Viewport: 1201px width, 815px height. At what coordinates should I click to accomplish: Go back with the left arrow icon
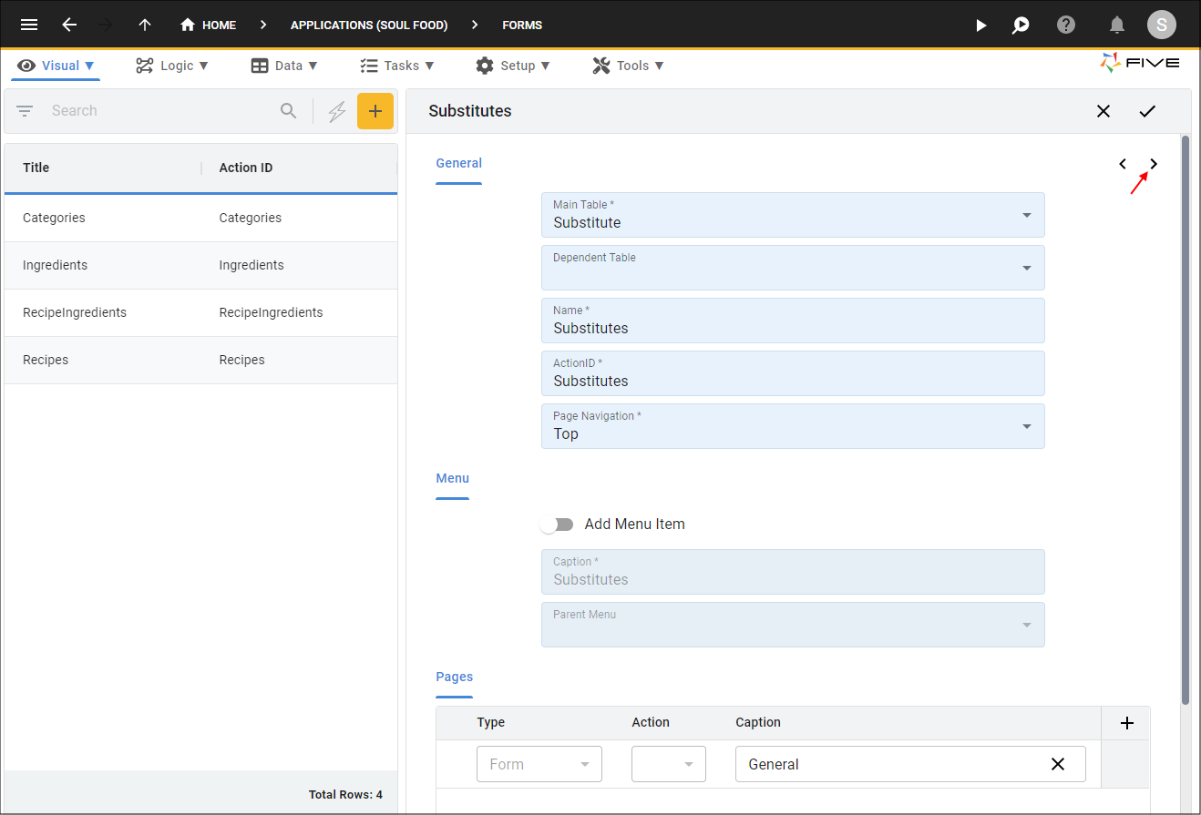coord(69,25)
